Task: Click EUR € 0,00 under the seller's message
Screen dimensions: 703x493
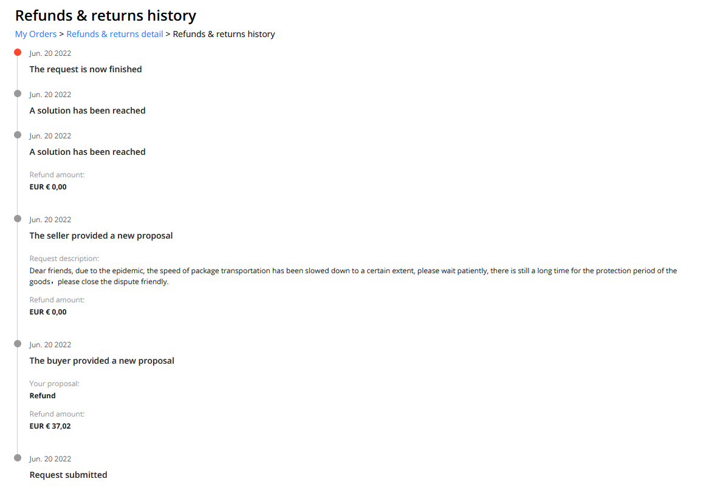Action: 48,312
